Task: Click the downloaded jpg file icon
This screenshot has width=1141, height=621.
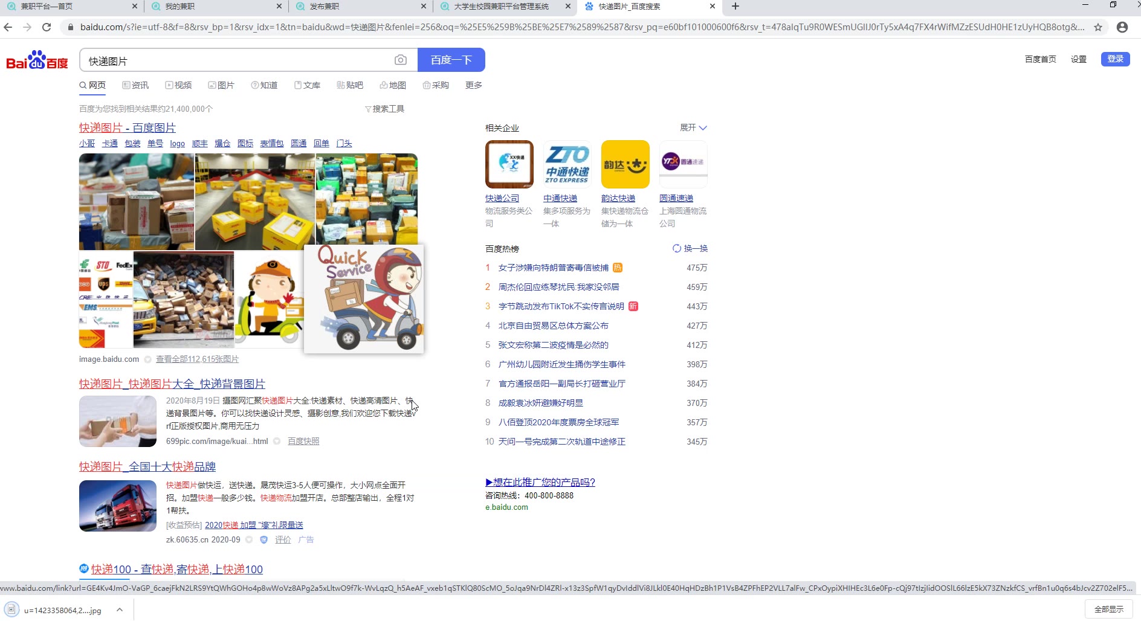Action: coord(11,610)
